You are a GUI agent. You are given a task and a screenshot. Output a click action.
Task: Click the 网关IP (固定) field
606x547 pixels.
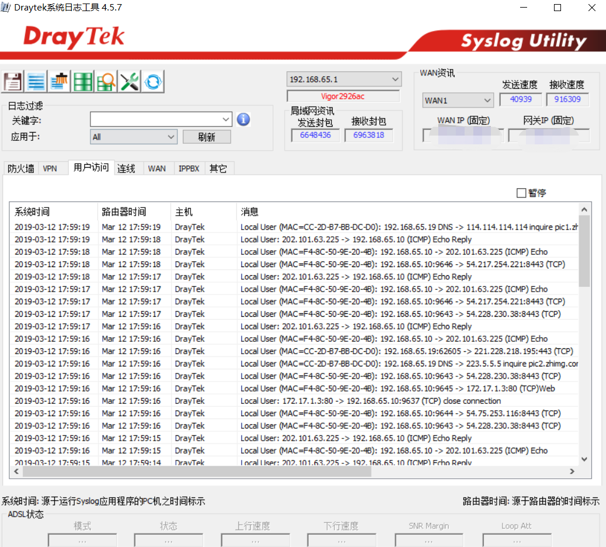pyautogui.click(x=549, y=136)
